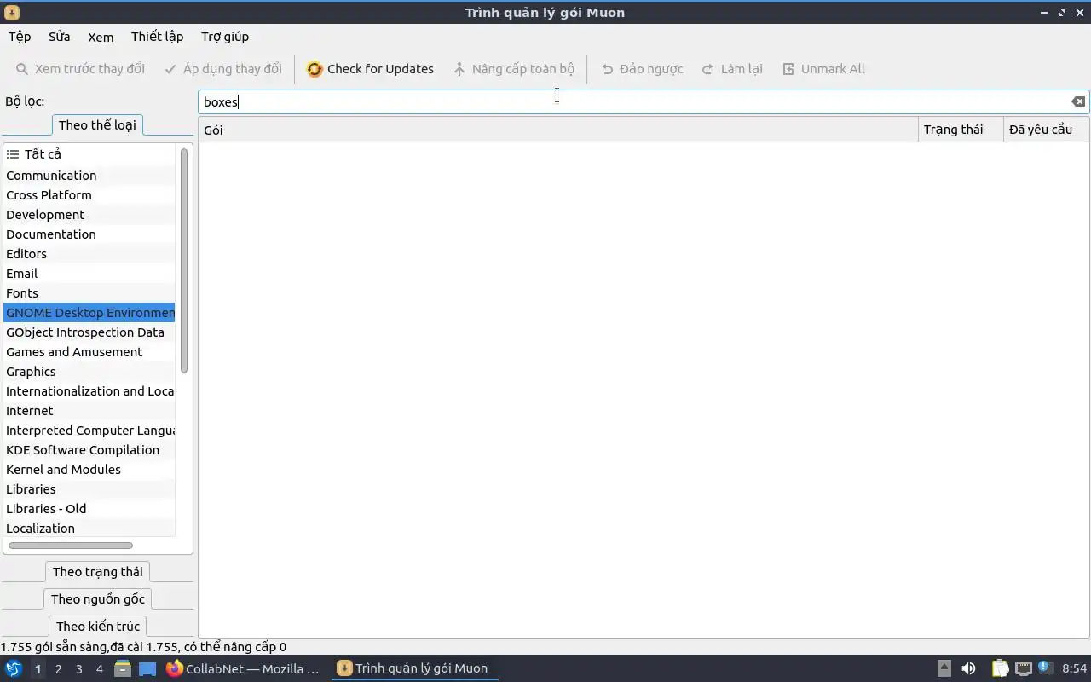Open the clipboard manager tray icon
Viewport: 1091px width, 682px height.
coord(1000,669)
